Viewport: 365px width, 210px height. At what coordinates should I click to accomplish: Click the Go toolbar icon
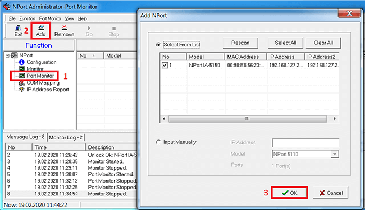pyautogui.click(x=89, y=31)
